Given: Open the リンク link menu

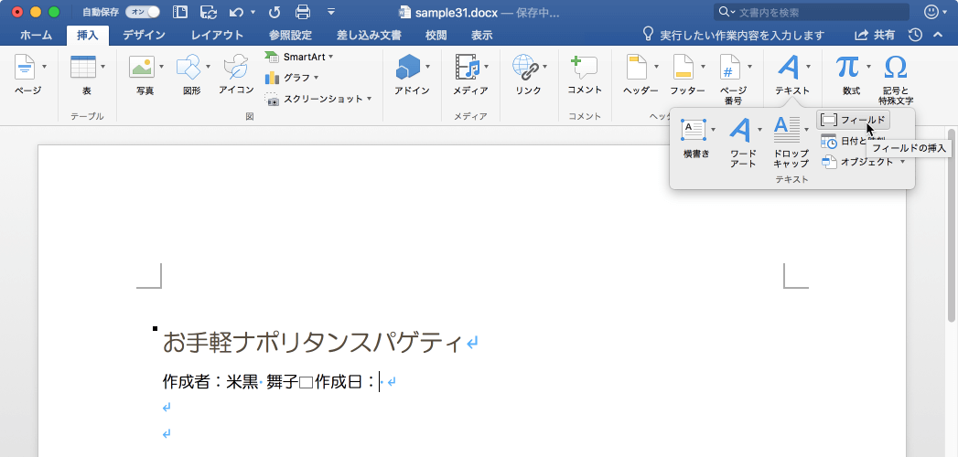Looking at the screenshot, I should click(529, 75).
